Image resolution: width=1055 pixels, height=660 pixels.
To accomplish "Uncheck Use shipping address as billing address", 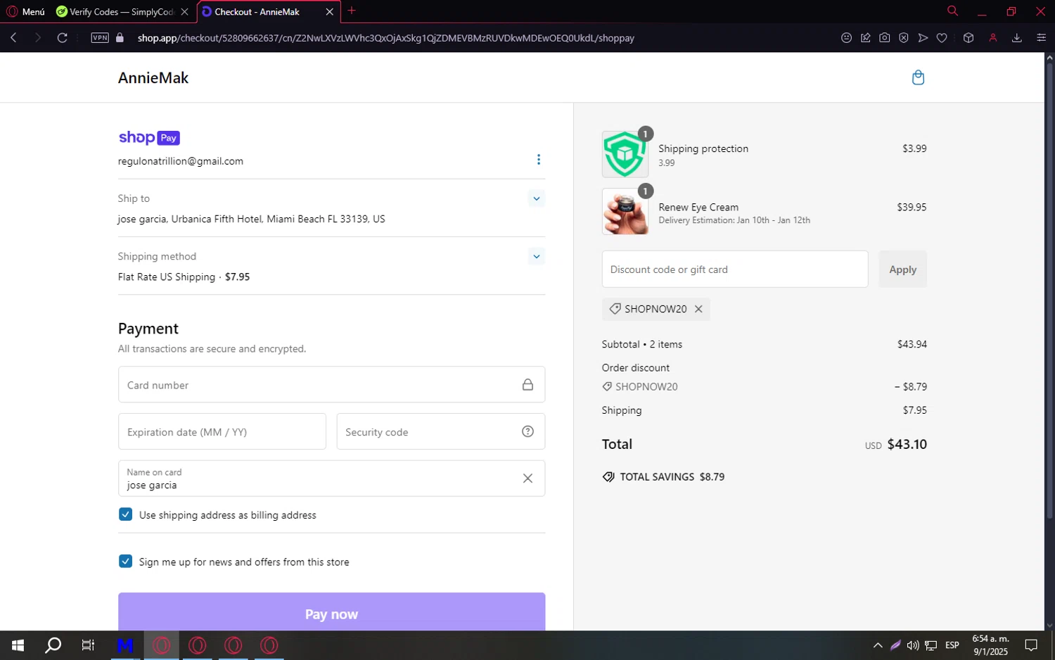I will point(126,514).
